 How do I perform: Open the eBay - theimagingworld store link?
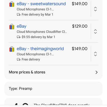point(40,49)
